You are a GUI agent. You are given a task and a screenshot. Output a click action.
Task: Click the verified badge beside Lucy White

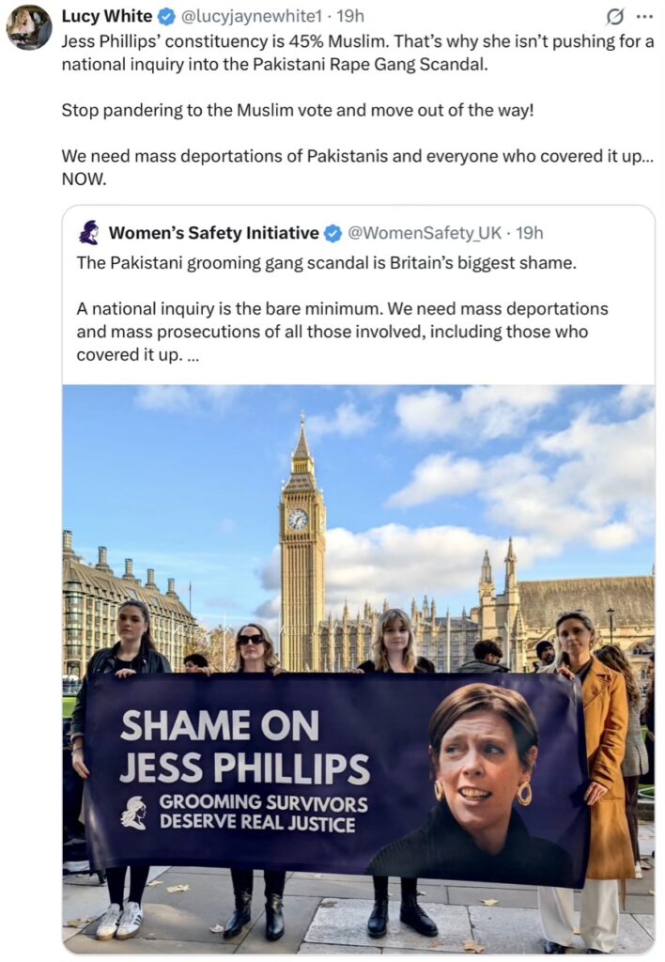(165, 16)
